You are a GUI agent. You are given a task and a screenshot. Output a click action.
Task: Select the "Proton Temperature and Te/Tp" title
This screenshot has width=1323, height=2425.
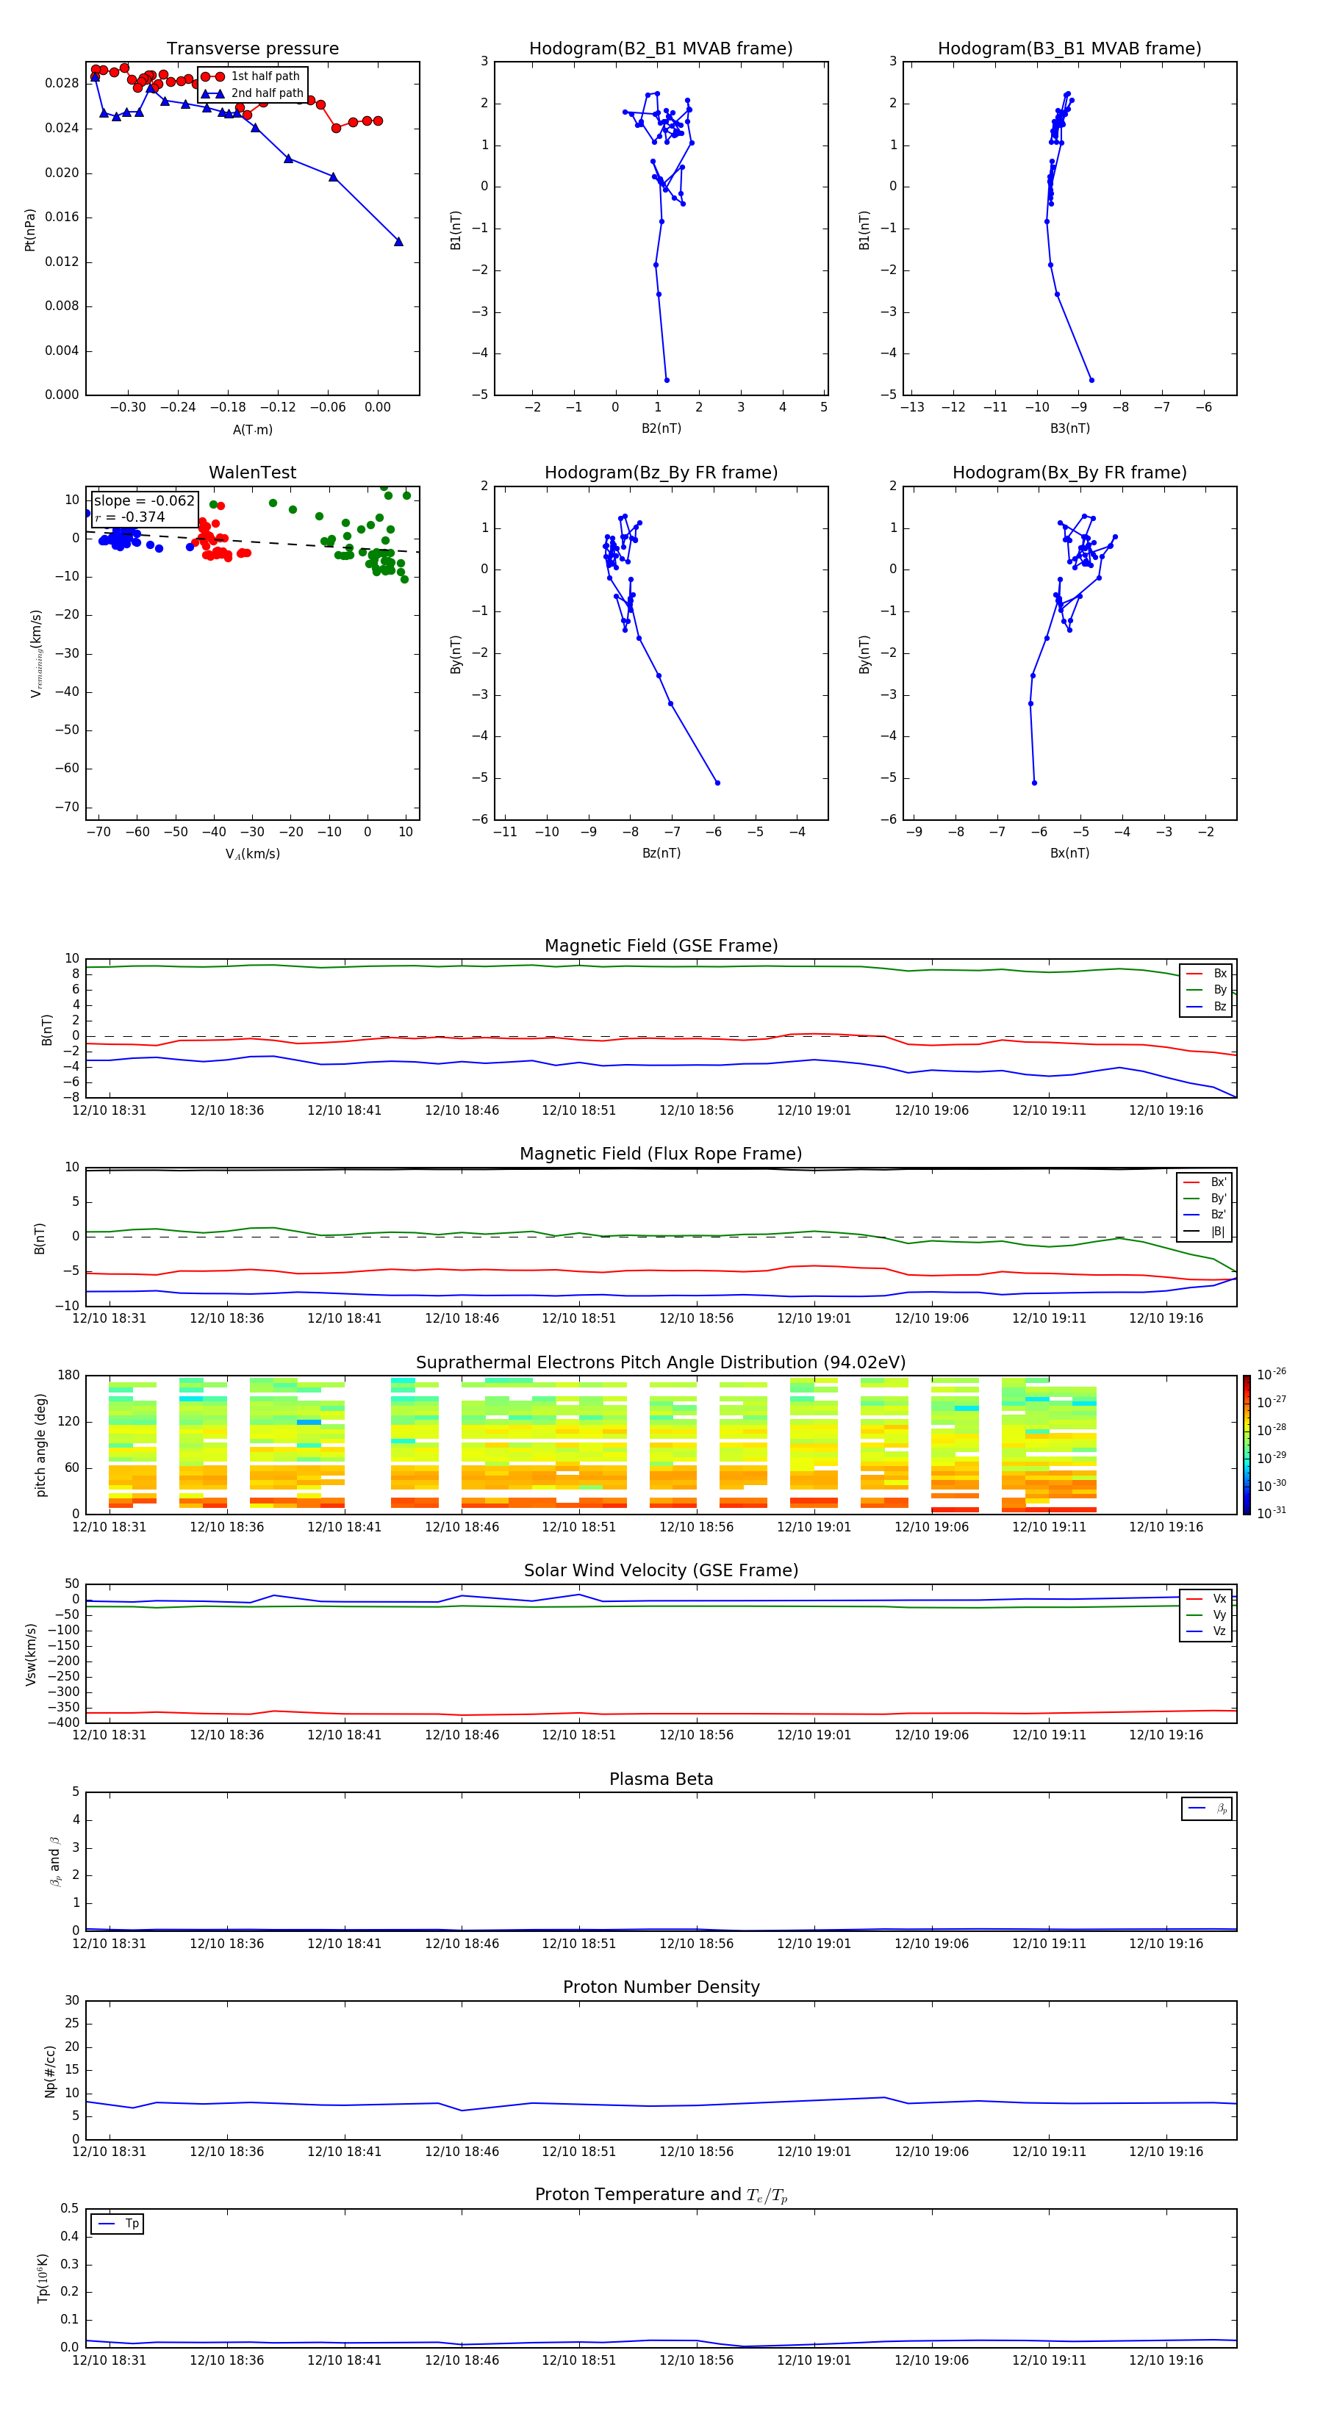point(661,2195)
